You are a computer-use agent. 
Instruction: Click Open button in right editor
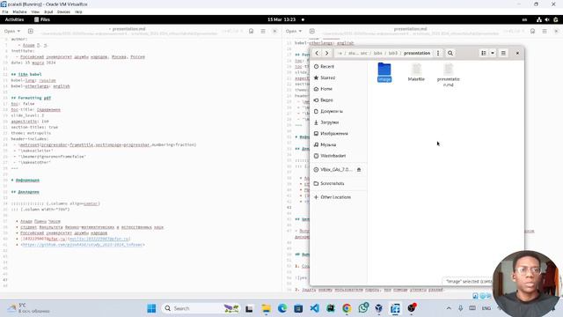click(x=291, y=32)
